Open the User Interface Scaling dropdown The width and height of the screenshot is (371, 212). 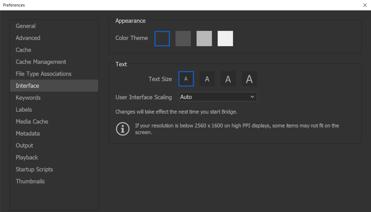point(218,97)
